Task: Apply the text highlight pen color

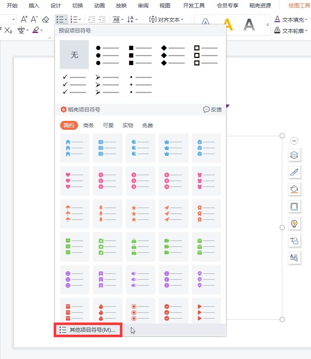Action: [36, 30]
